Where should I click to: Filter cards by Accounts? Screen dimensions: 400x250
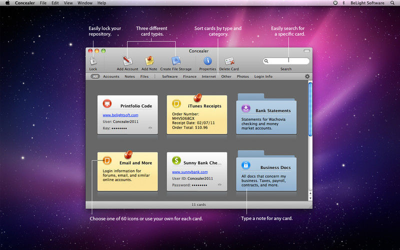(x=111, y=76)
